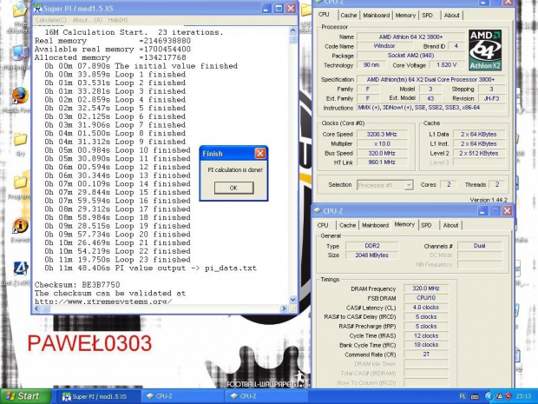Open the Gry folder on desktop
The image size is (538, 404).
click(x=20, y=140)
